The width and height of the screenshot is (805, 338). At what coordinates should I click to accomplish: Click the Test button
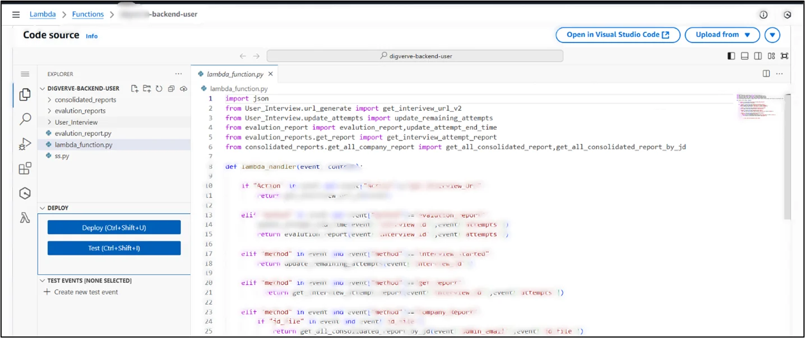(114, 248)
